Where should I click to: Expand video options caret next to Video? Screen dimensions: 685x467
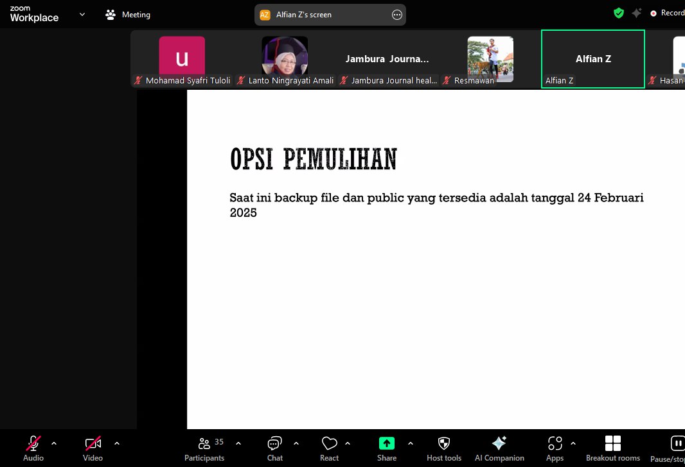pos(117,443)
